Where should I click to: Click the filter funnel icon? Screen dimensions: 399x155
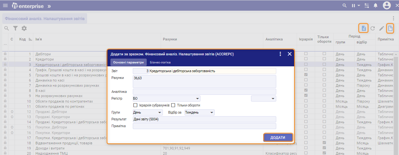point(15,28)
